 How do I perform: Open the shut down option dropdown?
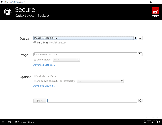pyautogui.click(x=100, y=81)
